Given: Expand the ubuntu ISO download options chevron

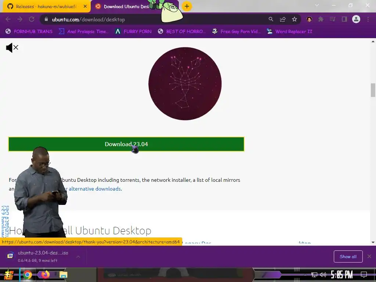Looking at the screenshot, I should (x=78, y=257).
